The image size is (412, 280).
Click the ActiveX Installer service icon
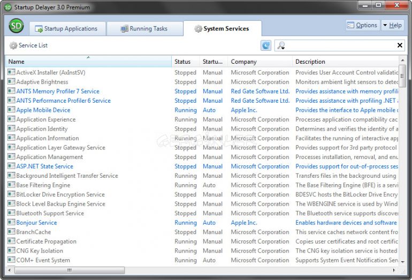11,72
